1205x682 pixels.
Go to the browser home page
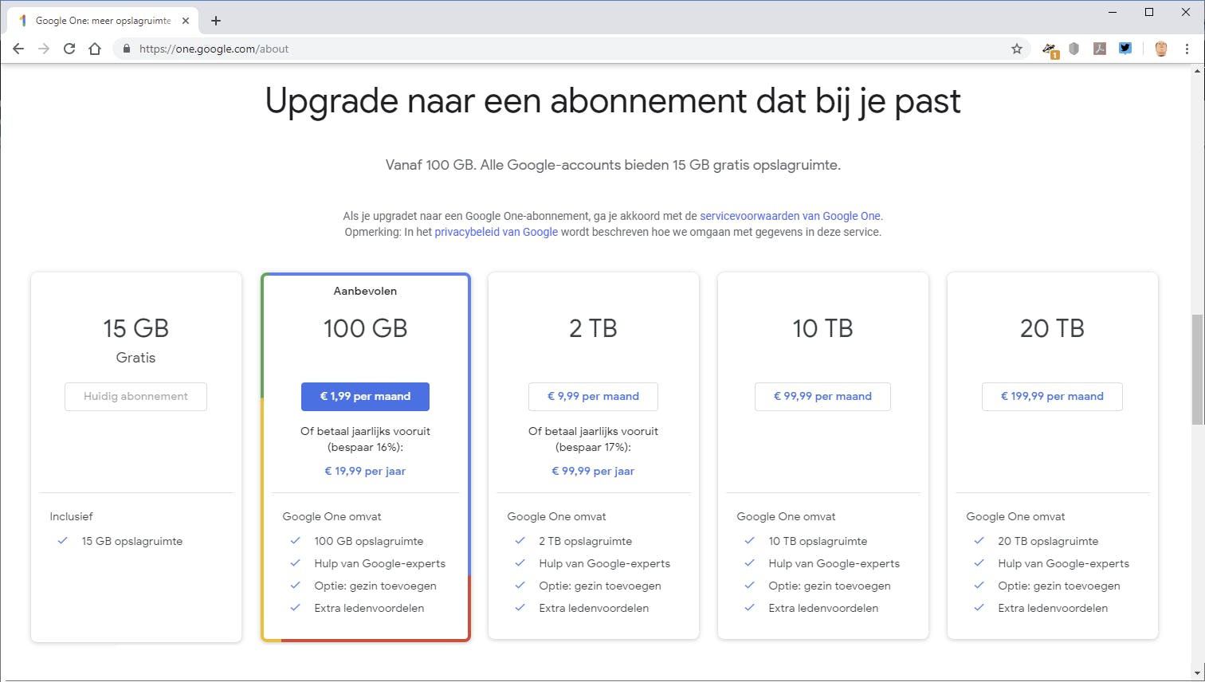[x=95, y=49]
